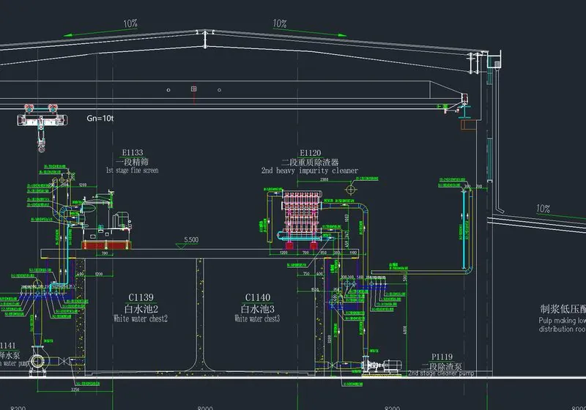The width and height of the screenshot is (586, 410).
Task: Click the 'C1139' tank tag
Action: tap(141, 297)
